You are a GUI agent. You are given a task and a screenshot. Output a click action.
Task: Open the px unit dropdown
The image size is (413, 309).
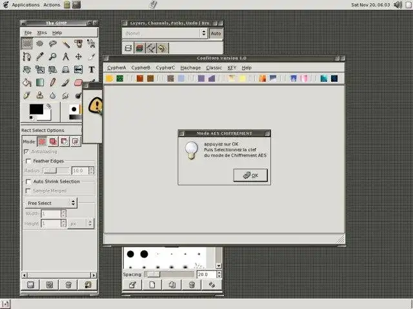(x=81, y=223)
